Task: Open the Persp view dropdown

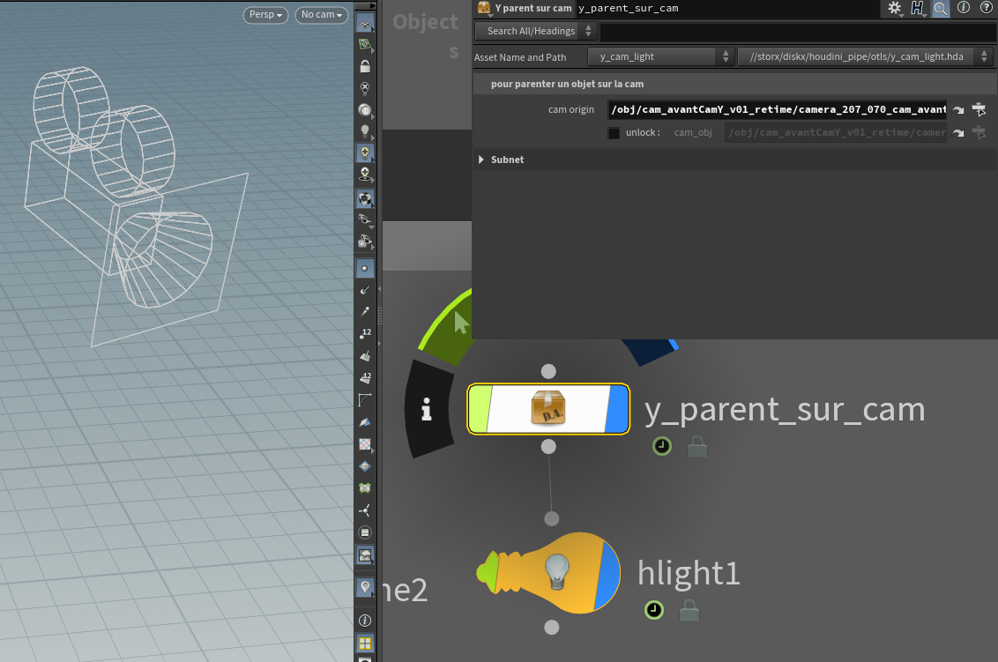Action: [x=265, y=15]
